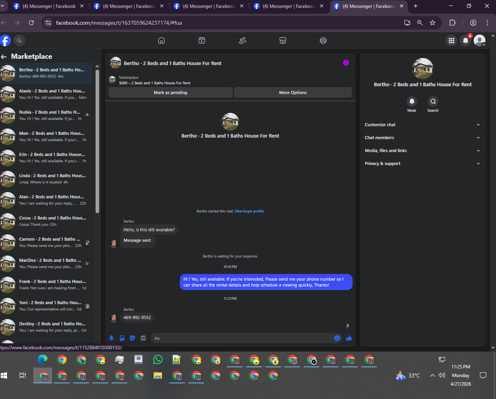Open the Reels video icon
Screen dimensions: 496x399
click(202, 40)
